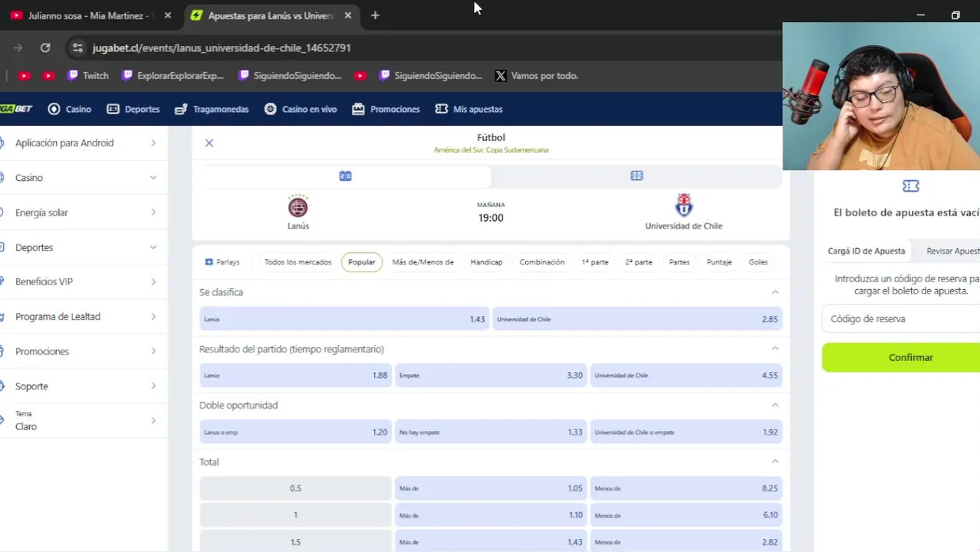
Task: Bet Más de 0.5 at 1.05
Action: coord(491,488)
